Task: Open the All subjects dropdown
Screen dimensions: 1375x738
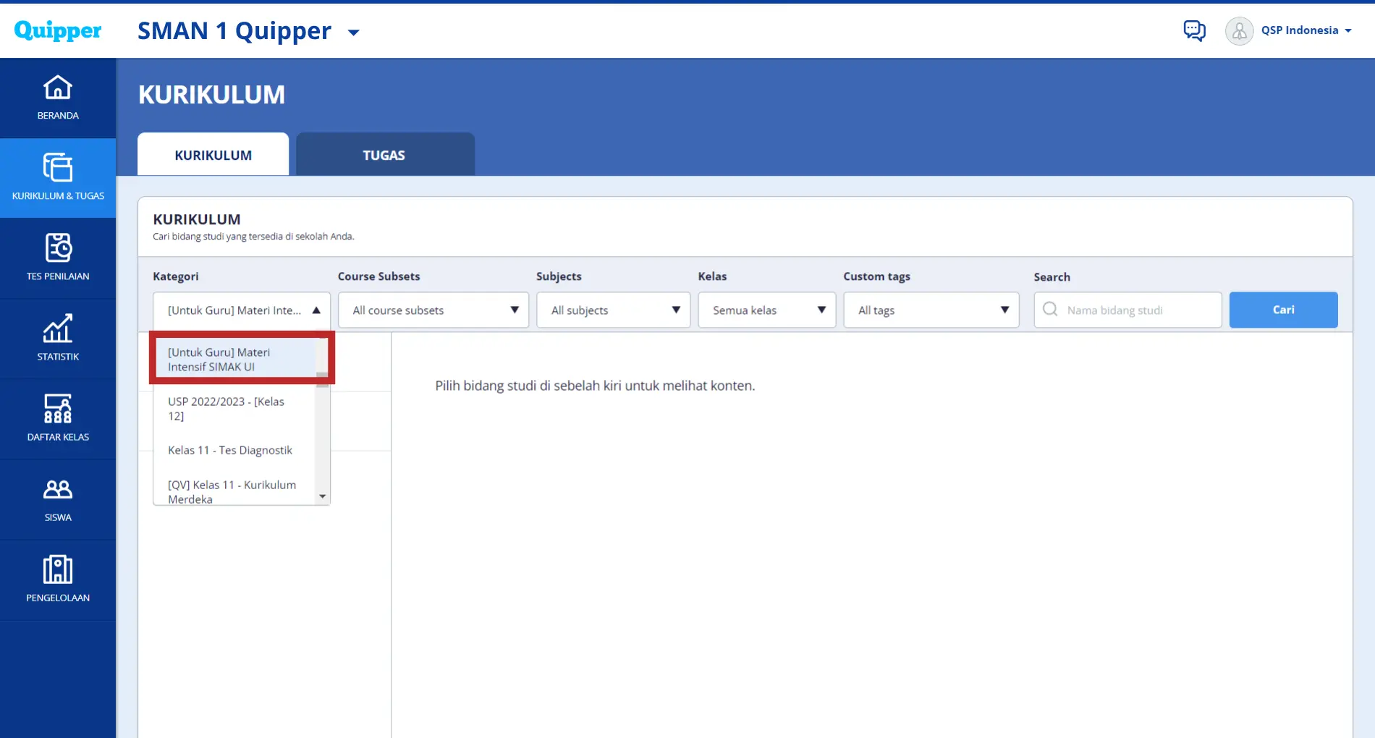Action: coord(613,310)
